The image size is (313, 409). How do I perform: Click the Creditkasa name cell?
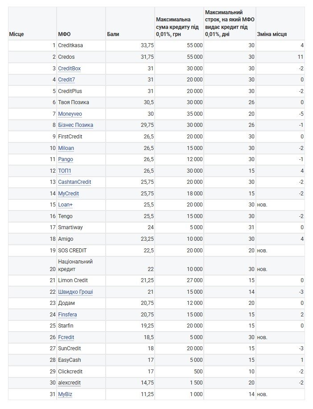point(81,45)
